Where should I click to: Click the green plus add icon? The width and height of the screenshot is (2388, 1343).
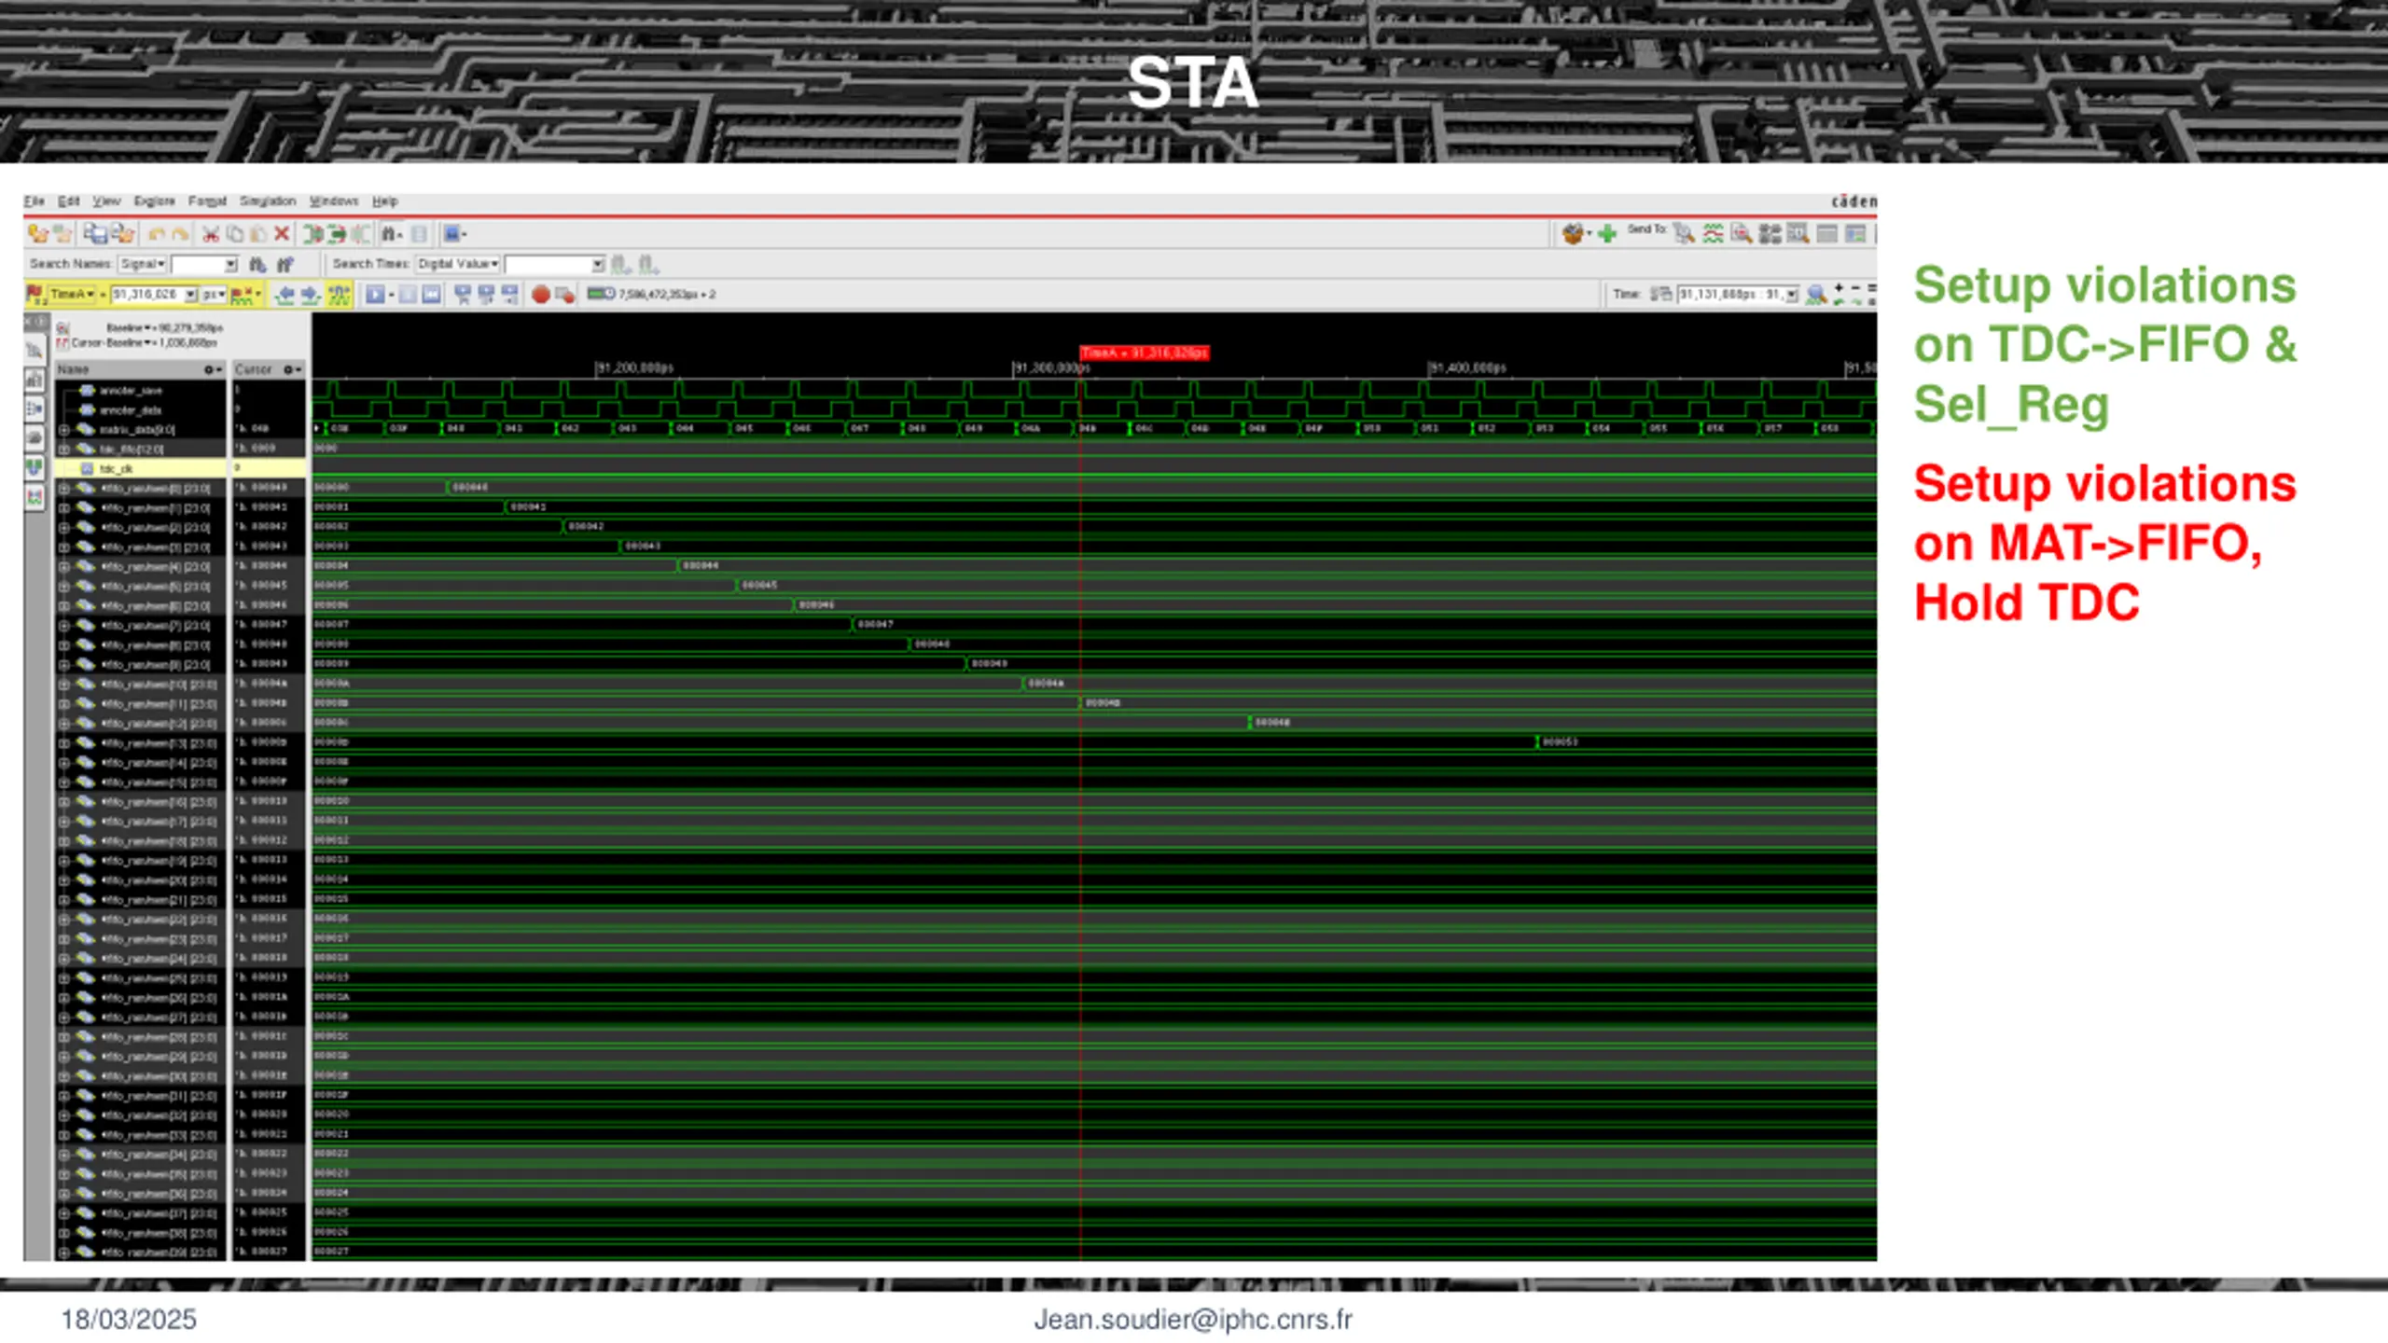tap(1607, 234)
